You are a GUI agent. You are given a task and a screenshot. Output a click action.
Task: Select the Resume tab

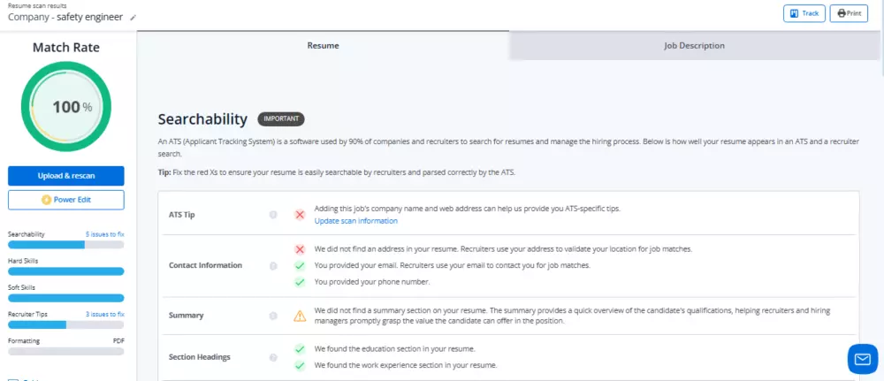(x=323, y=45)
